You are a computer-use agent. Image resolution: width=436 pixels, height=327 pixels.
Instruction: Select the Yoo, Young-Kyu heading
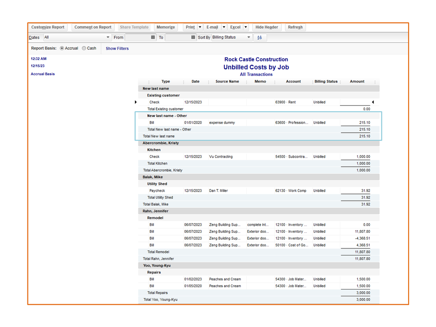pyautogui.click(x=157, y=265)
